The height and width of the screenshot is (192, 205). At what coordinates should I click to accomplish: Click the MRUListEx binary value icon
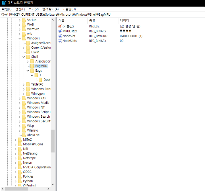pyautogui.click(x=60, y=31)
